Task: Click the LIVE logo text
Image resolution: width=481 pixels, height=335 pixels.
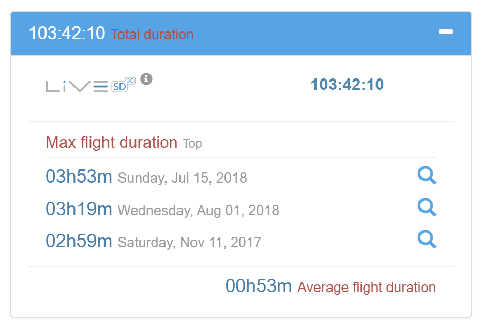Action: 77,86
